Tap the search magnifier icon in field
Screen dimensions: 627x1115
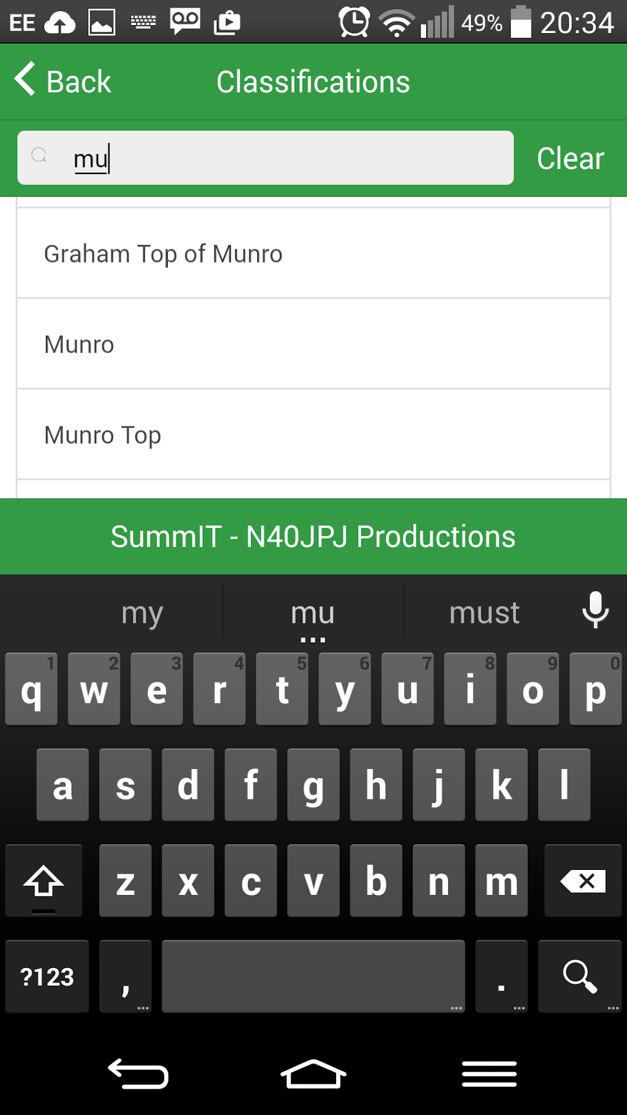39,156
